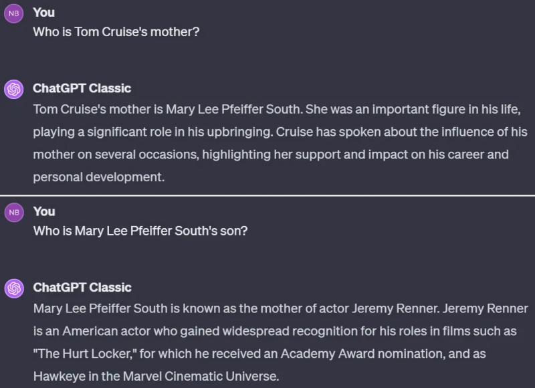Click the NB avatar beside the Tom Cruise question
The height and width of the screenshot is (388, 535).
[x=14, y=14]
